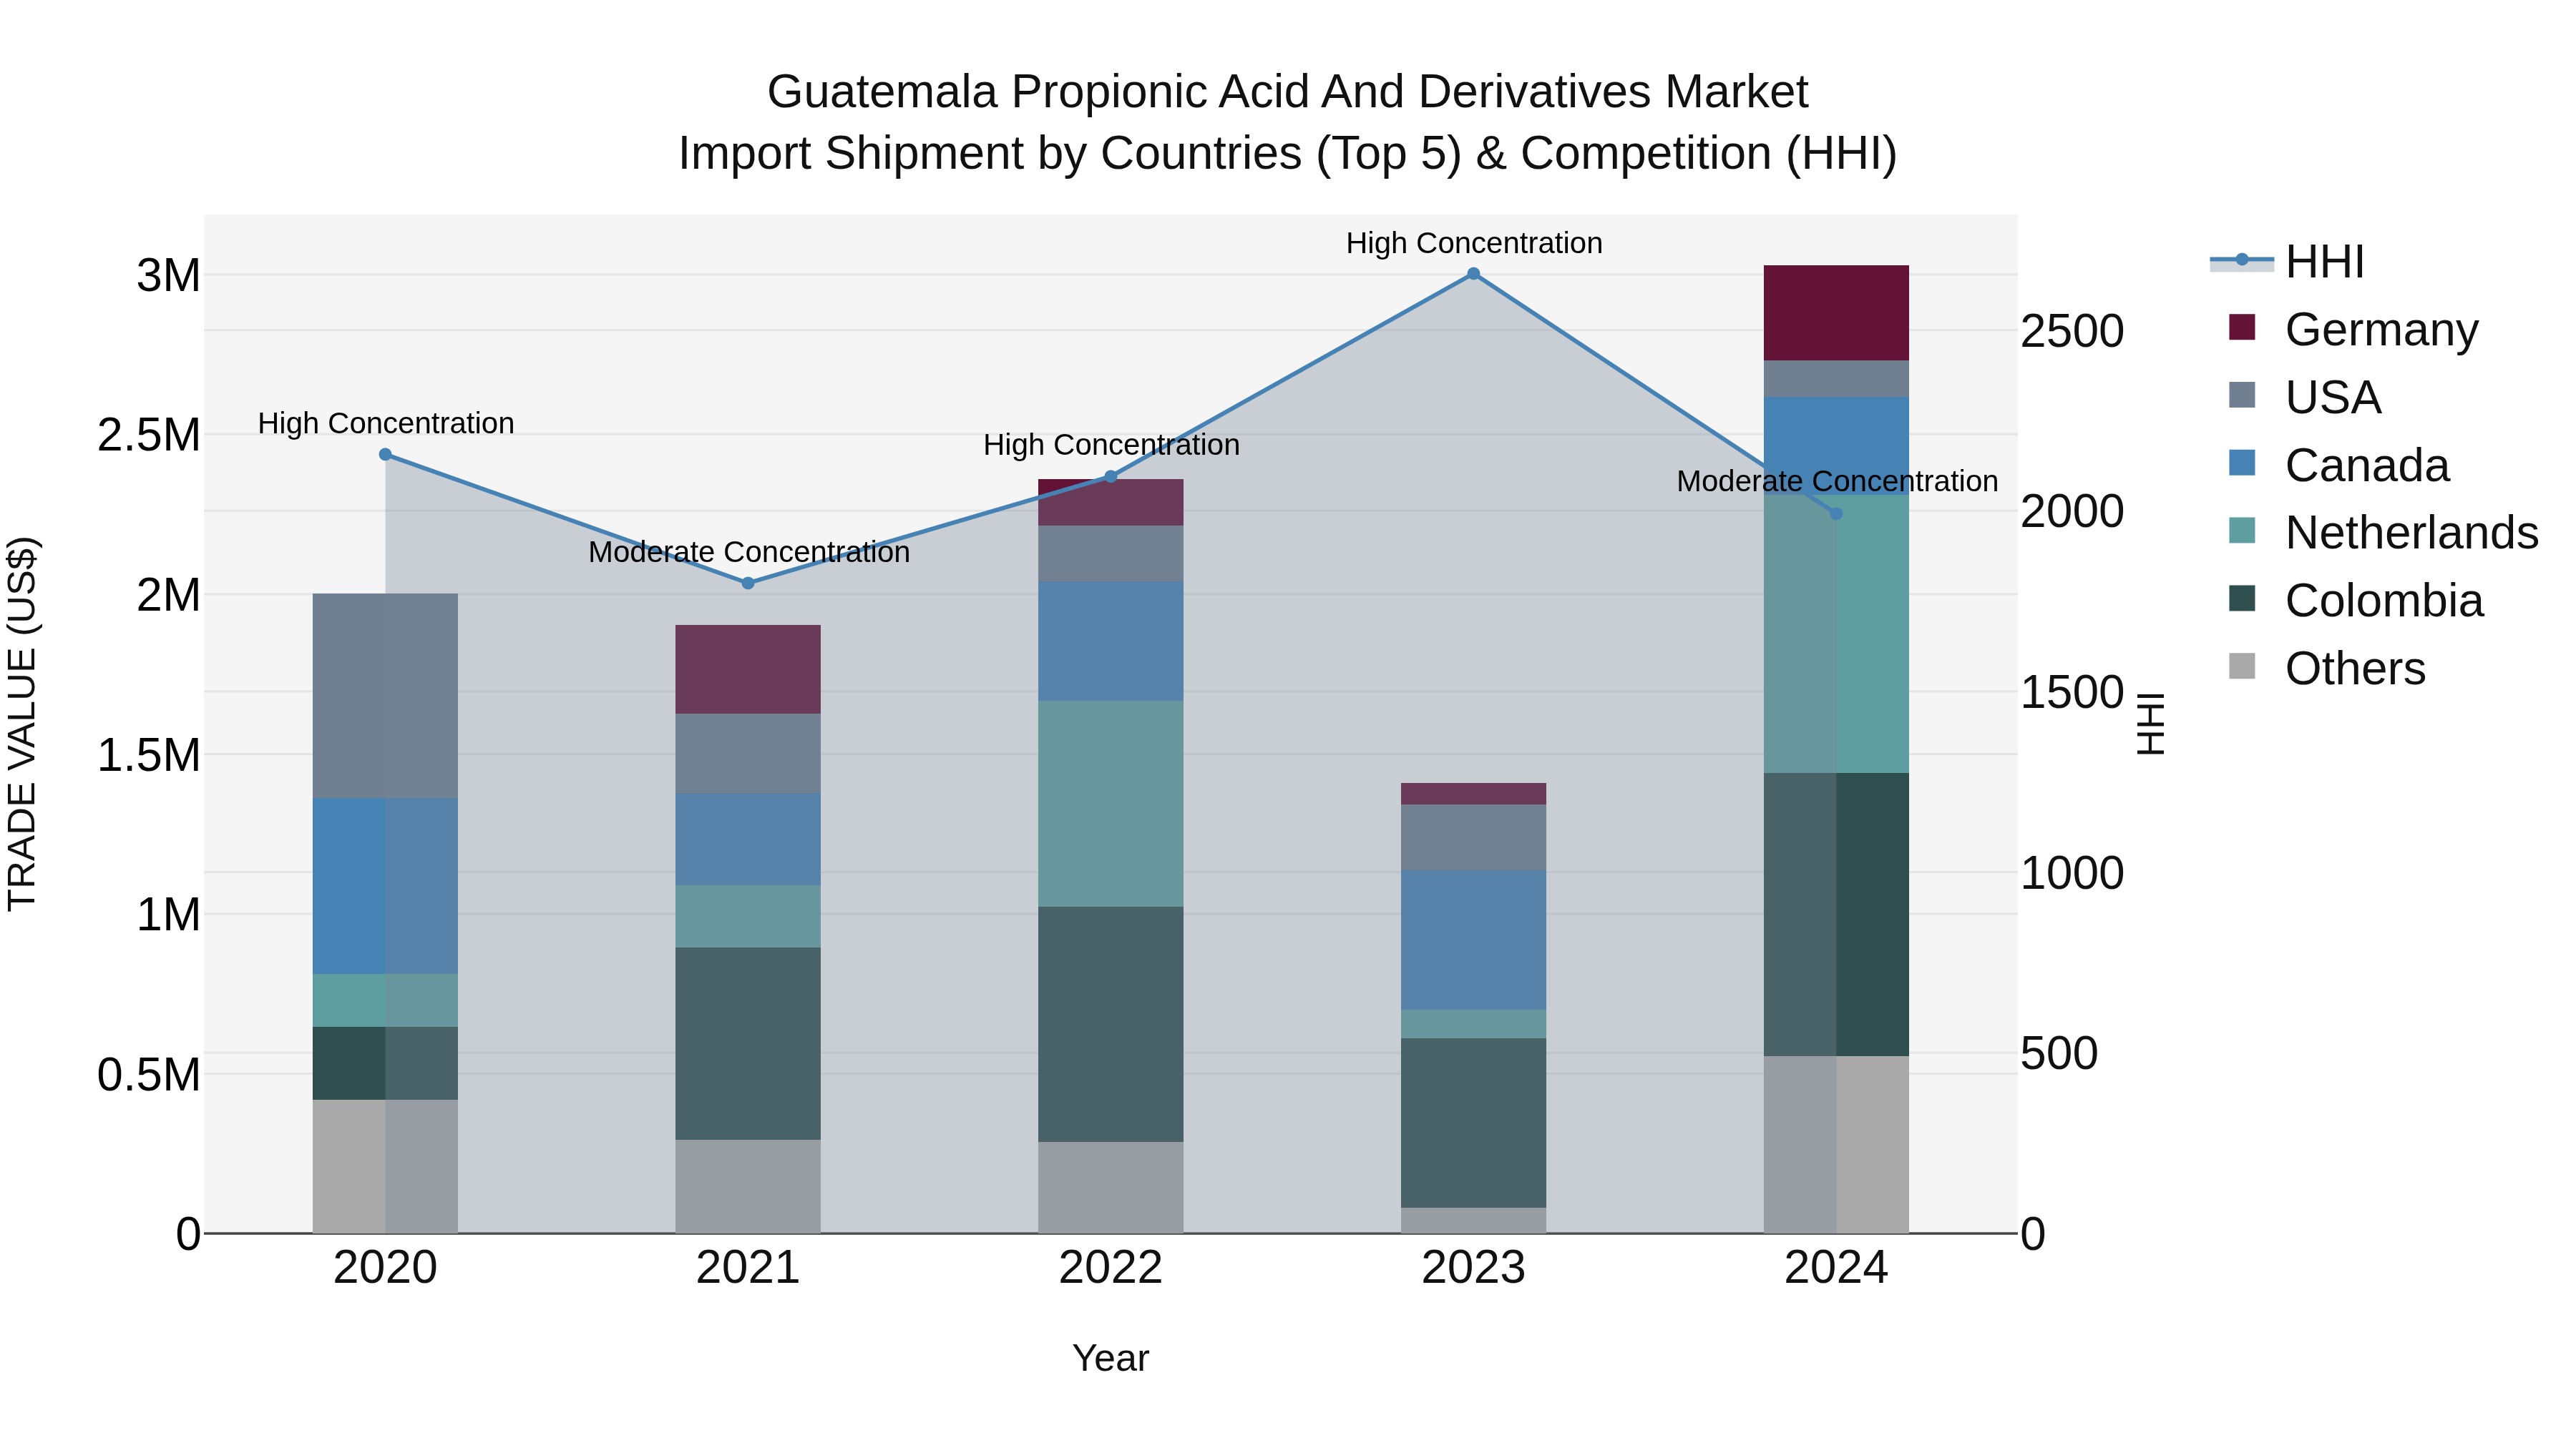
Task: Toggle the HHI legend entry
Action: tap(2288, 262)
